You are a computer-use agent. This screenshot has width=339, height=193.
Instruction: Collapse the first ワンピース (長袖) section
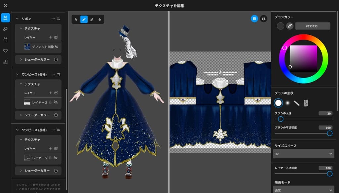17,74
